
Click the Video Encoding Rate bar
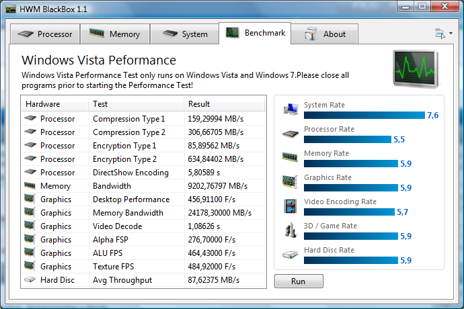(349, 212)
